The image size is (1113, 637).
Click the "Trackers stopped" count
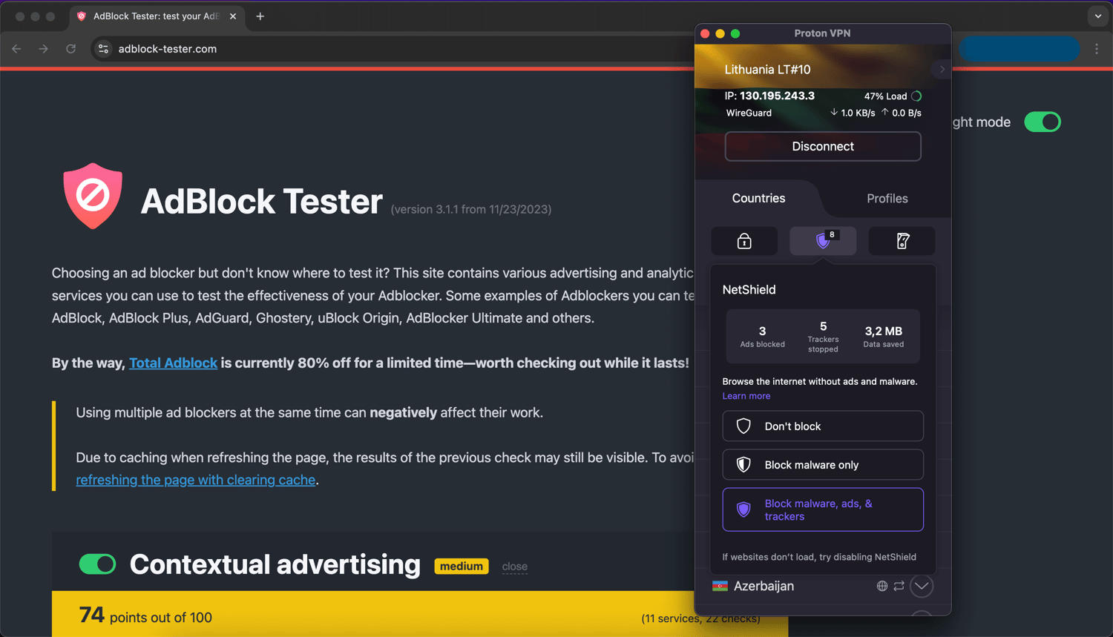(x=823, y=336)
